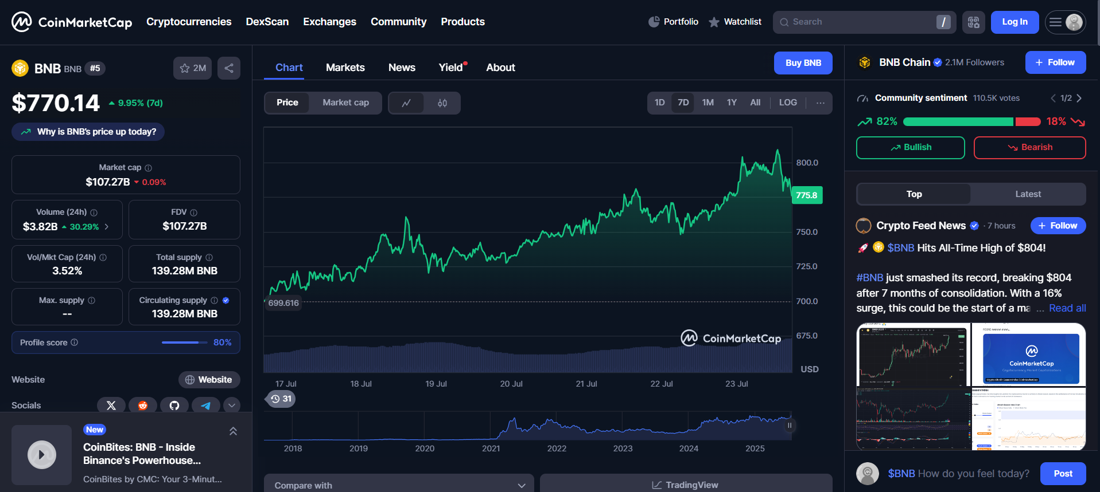
Task: Set chart range to 1Y
Action: 732,103
